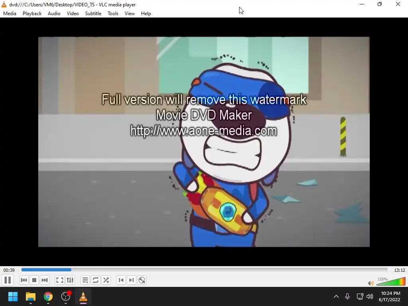Jump to previous media in playlist
The image size is (408, 306).
coord(24,280)
